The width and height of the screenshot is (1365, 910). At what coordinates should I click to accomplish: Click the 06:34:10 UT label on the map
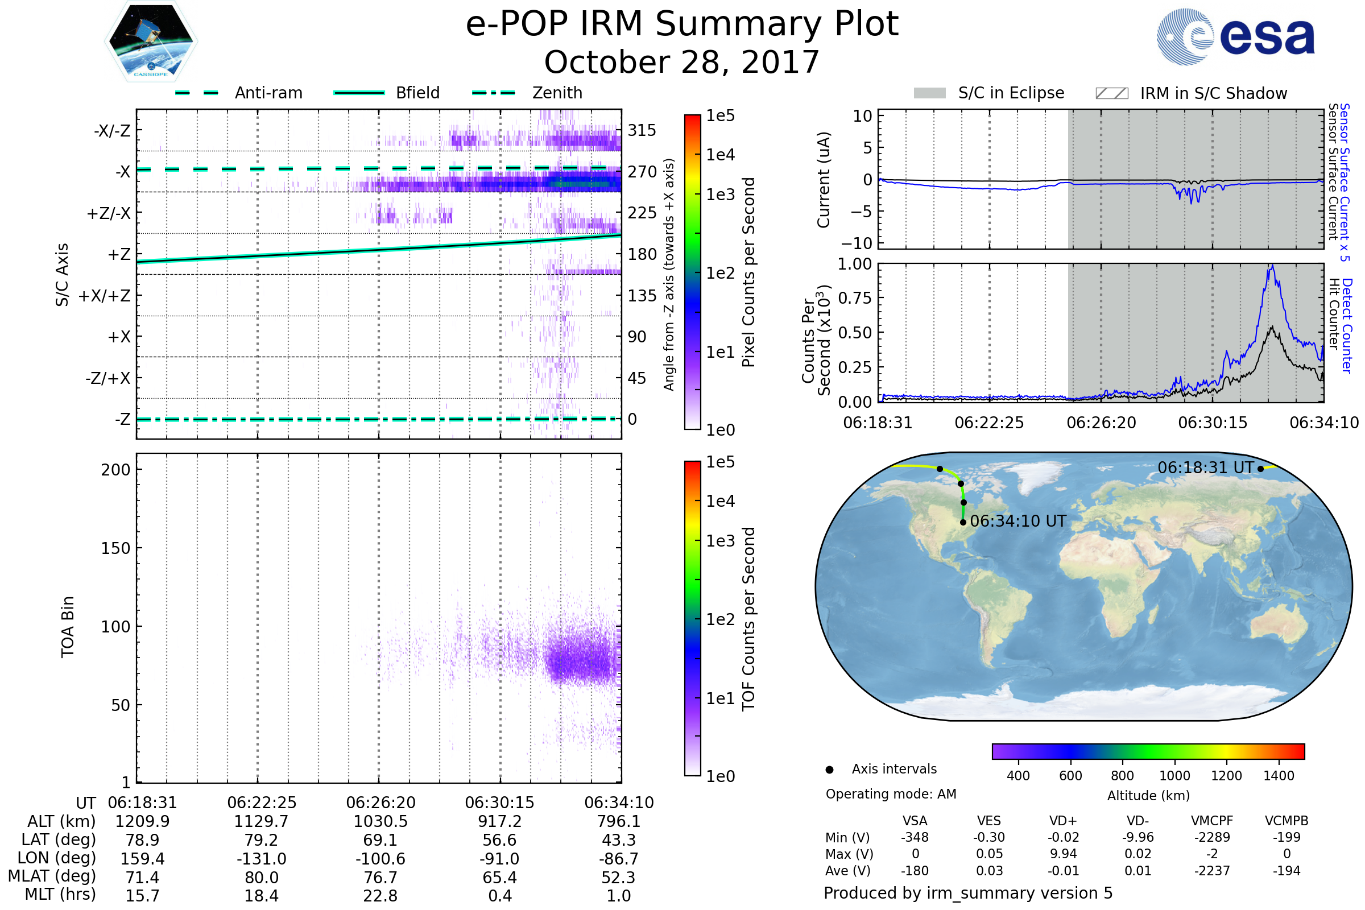tap(1018, 521)
